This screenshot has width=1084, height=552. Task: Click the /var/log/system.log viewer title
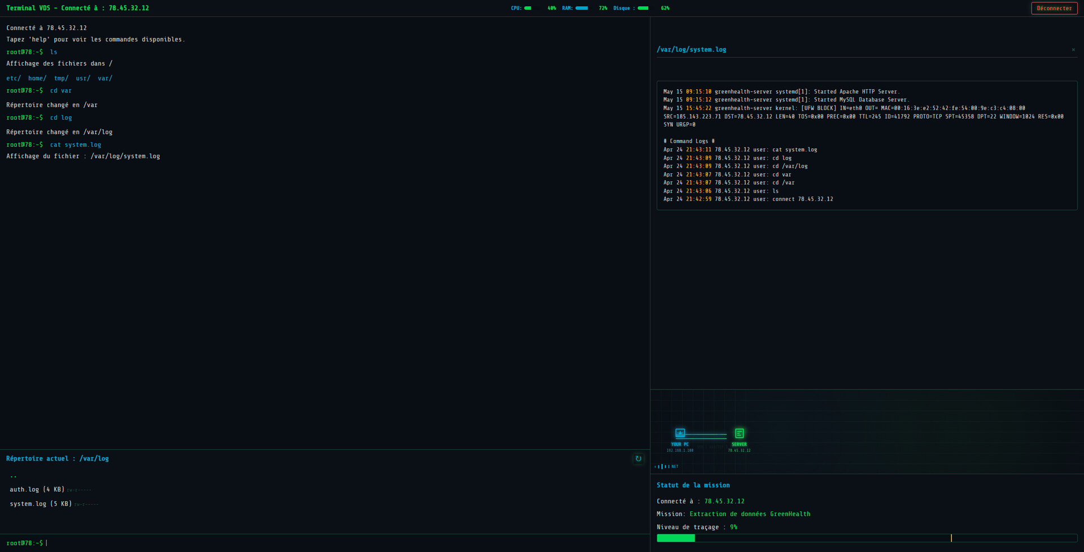pyautogui.click(x=691, y=50)
